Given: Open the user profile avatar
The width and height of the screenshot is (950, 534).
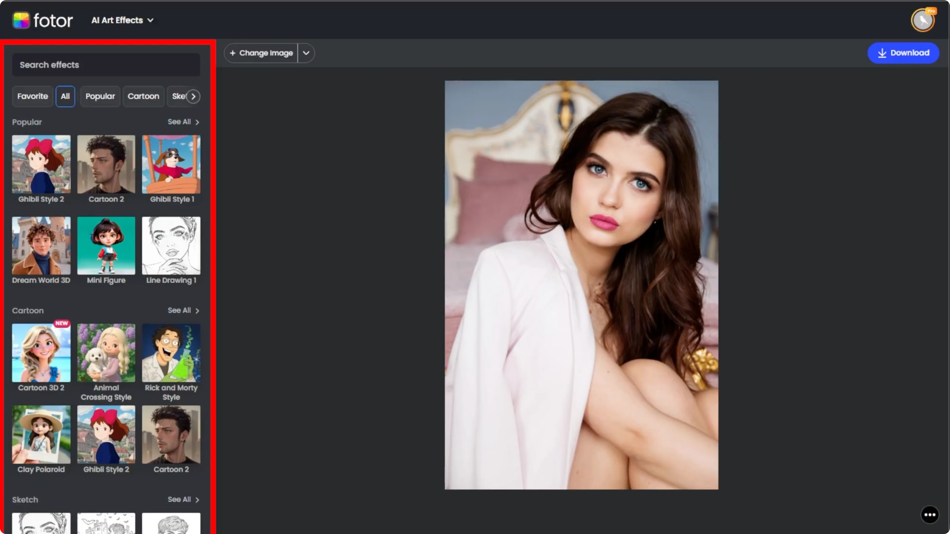Looking at the screenshot, I should (x=923, y=21).
